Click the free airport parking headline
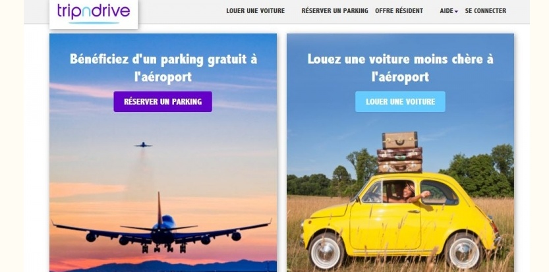The width and height of the screenshot is (549, 272). click(163, 68)
